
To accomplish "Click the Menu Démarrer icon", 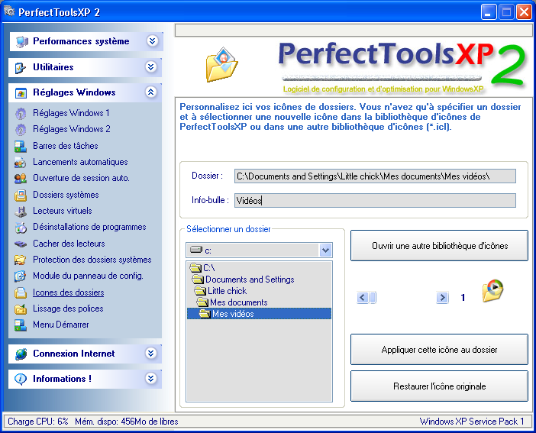I will [21, 325].
